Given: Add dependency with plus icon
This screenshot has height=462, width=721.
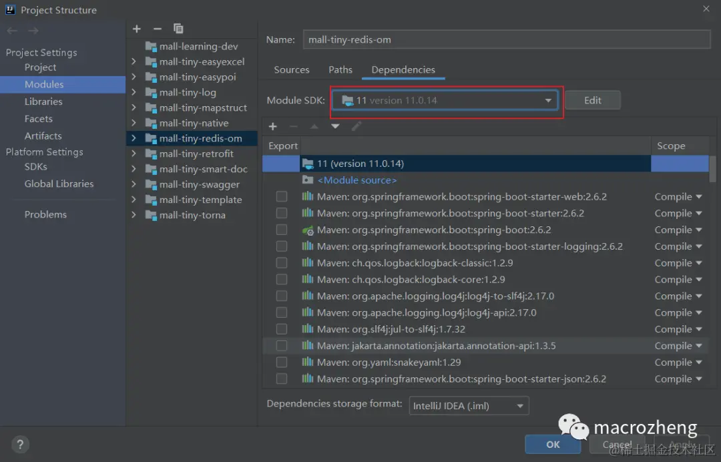Looking at the screenshot, I should 272,126.
